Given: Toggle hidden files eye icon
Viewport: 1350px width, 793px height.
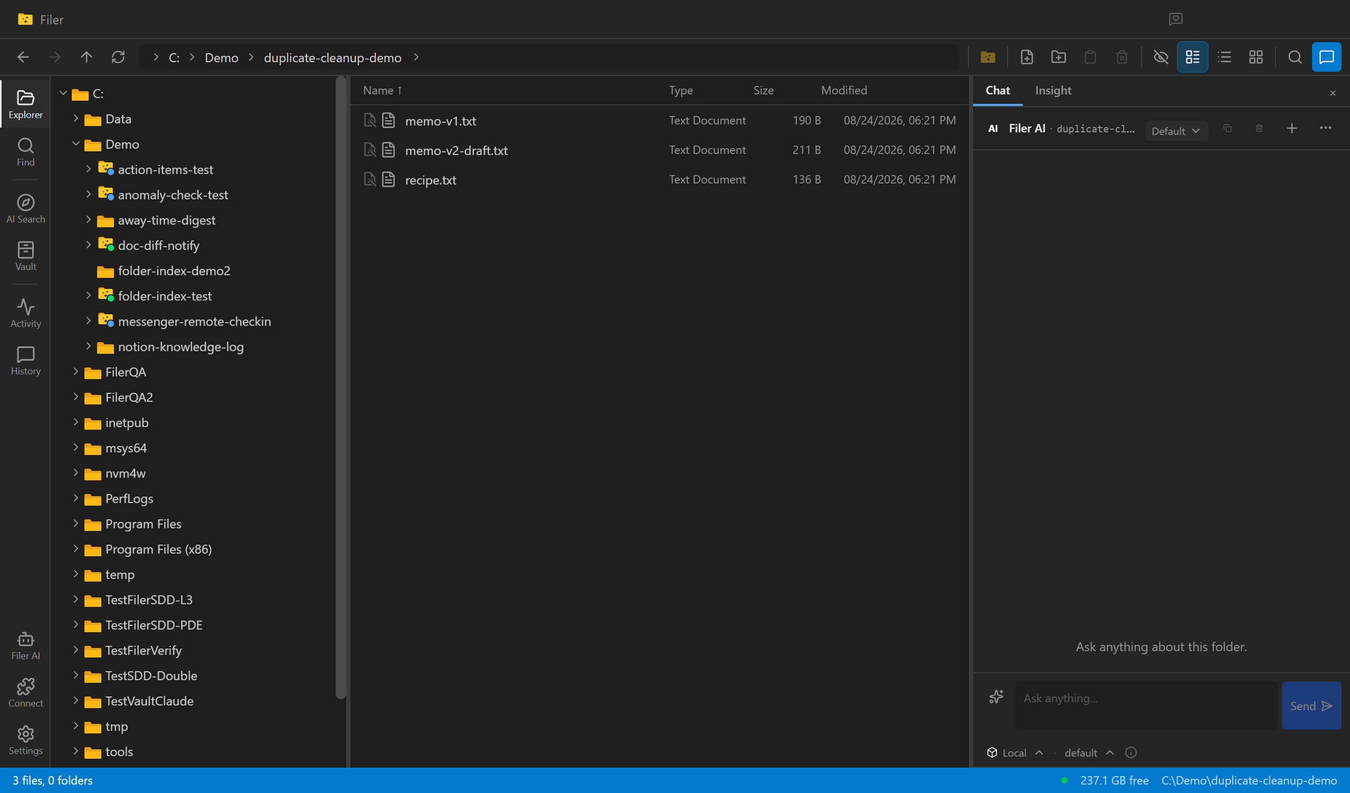Looking at the screenshot, I should pos(1161,57).
